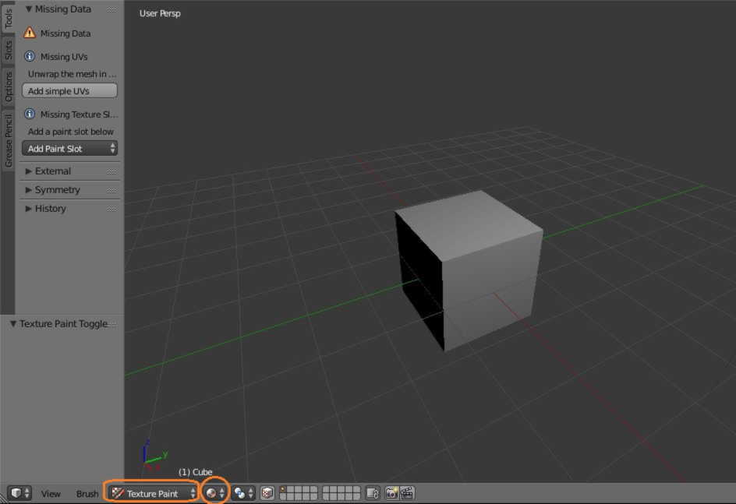
Task: Click the warning triangle icon beside Missing Data
Action: 29,33
